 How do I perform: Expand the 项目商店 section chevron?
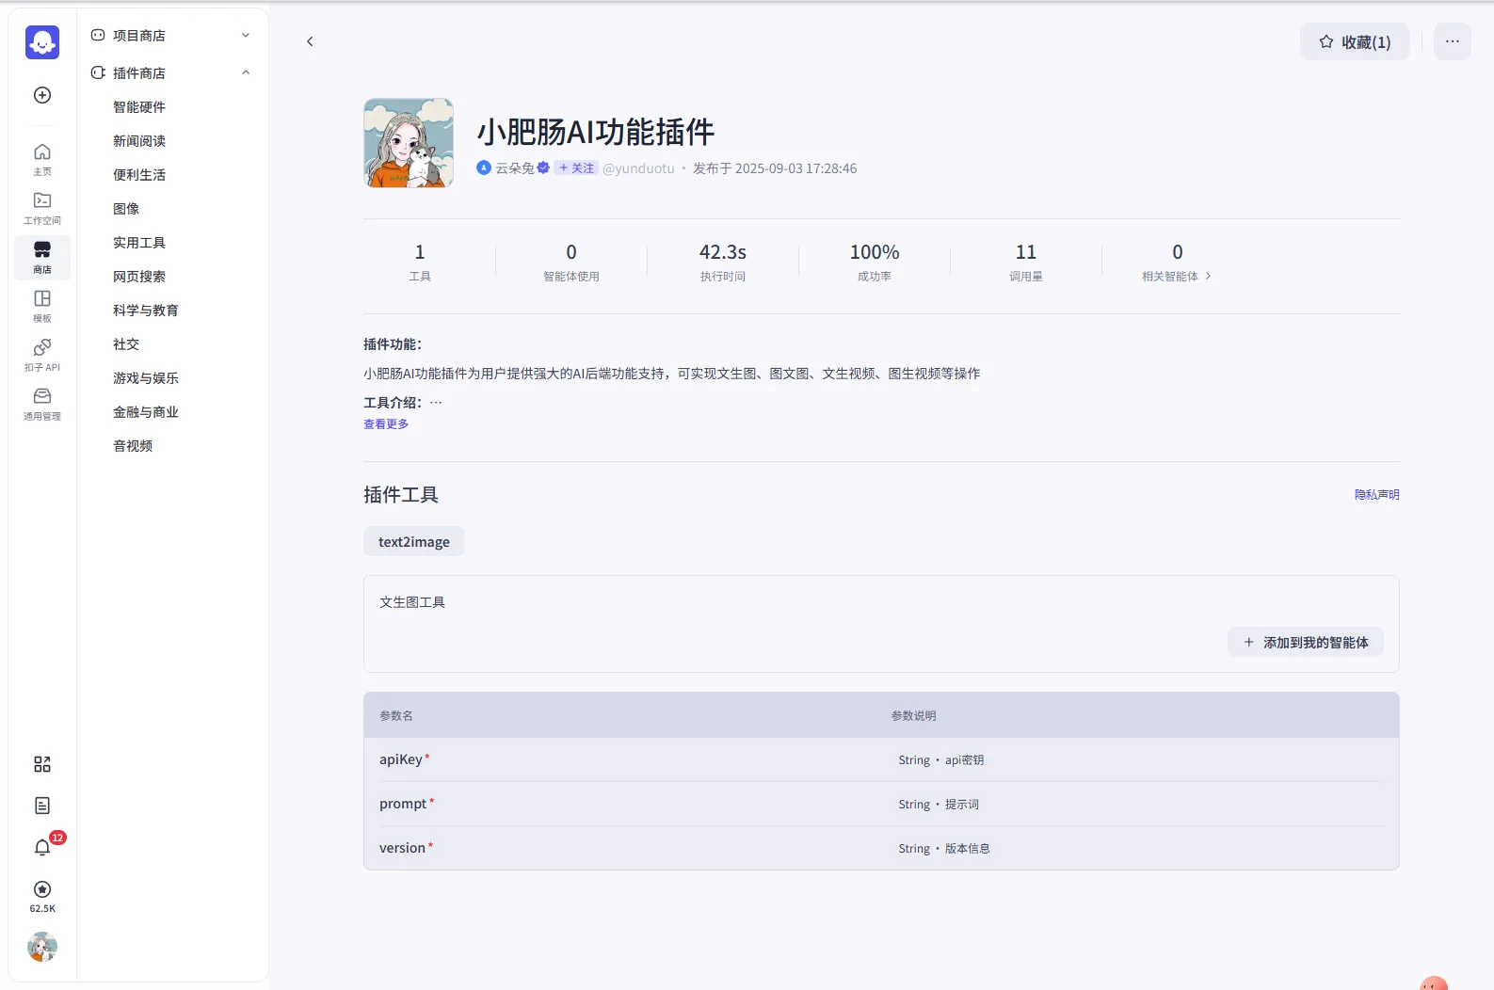pos(246,35)
